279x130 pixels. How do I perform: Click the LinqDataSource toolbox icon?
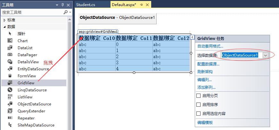click(10, 90)
